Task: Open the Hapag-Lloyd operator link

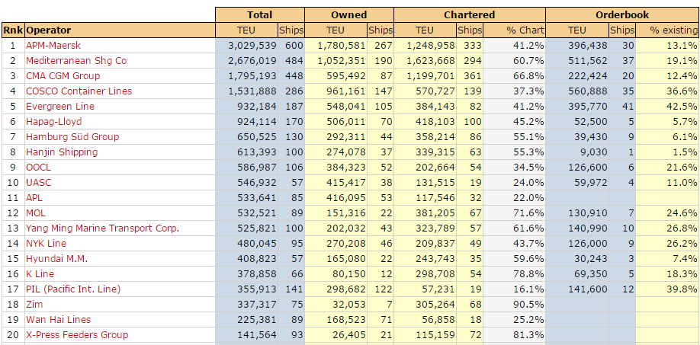Action: point(53,122)
